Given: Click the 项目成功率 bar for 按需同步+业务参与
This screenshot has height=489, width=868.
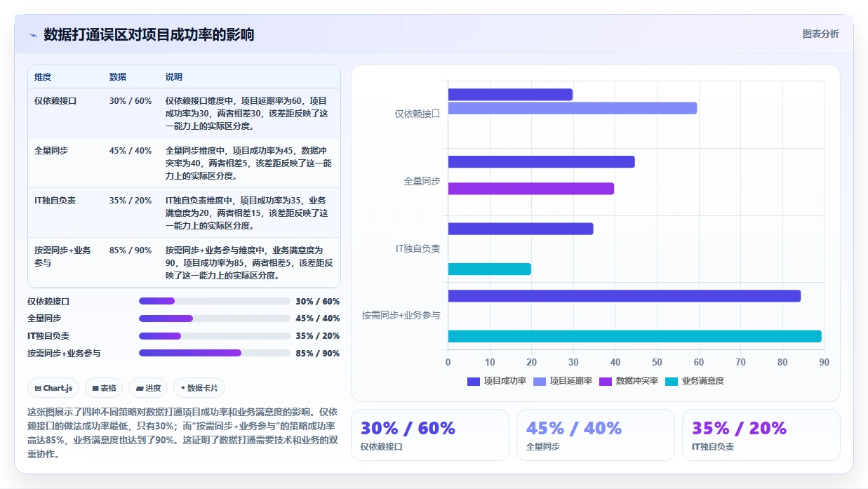Looking at the screenshot, I should tap(625, 296).
